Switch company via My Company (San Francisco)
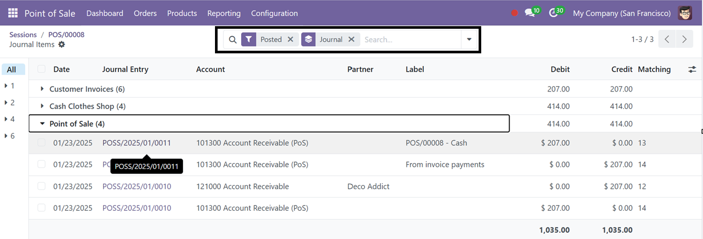Image resolution: width=703 pixels, height=239 pixels. [622, 13]
